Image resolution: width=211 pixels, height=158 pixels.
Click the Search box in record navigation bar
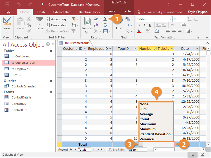[x=138, y=150]
